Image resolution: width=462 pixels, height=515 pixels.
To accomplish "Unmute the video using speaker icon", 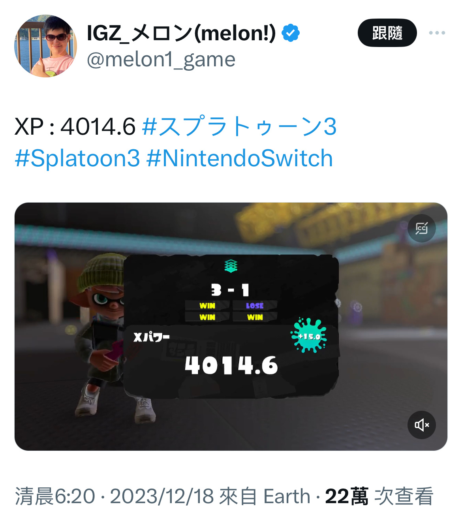I will [422, 425].
